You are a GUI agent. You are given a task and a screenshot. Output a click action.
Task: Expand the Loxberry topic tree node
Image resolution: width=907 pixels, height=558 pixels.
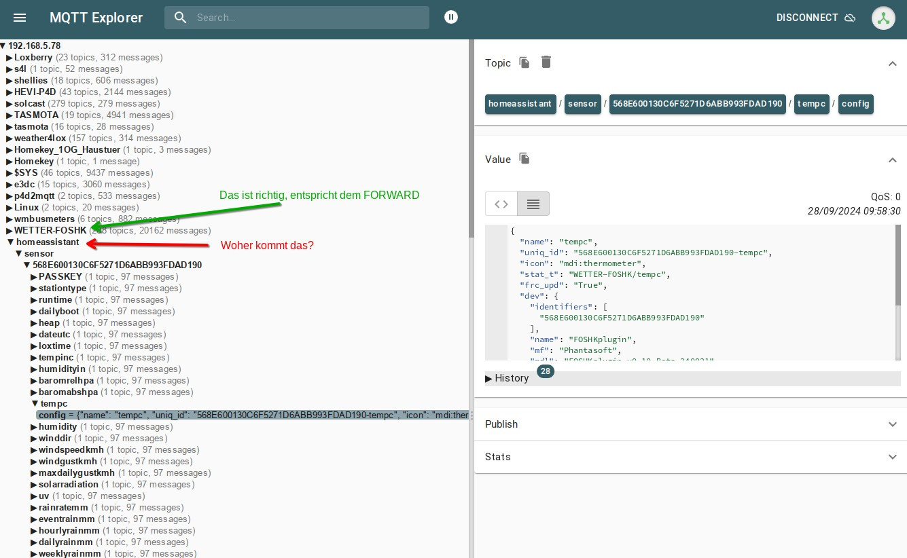point(10,58)
